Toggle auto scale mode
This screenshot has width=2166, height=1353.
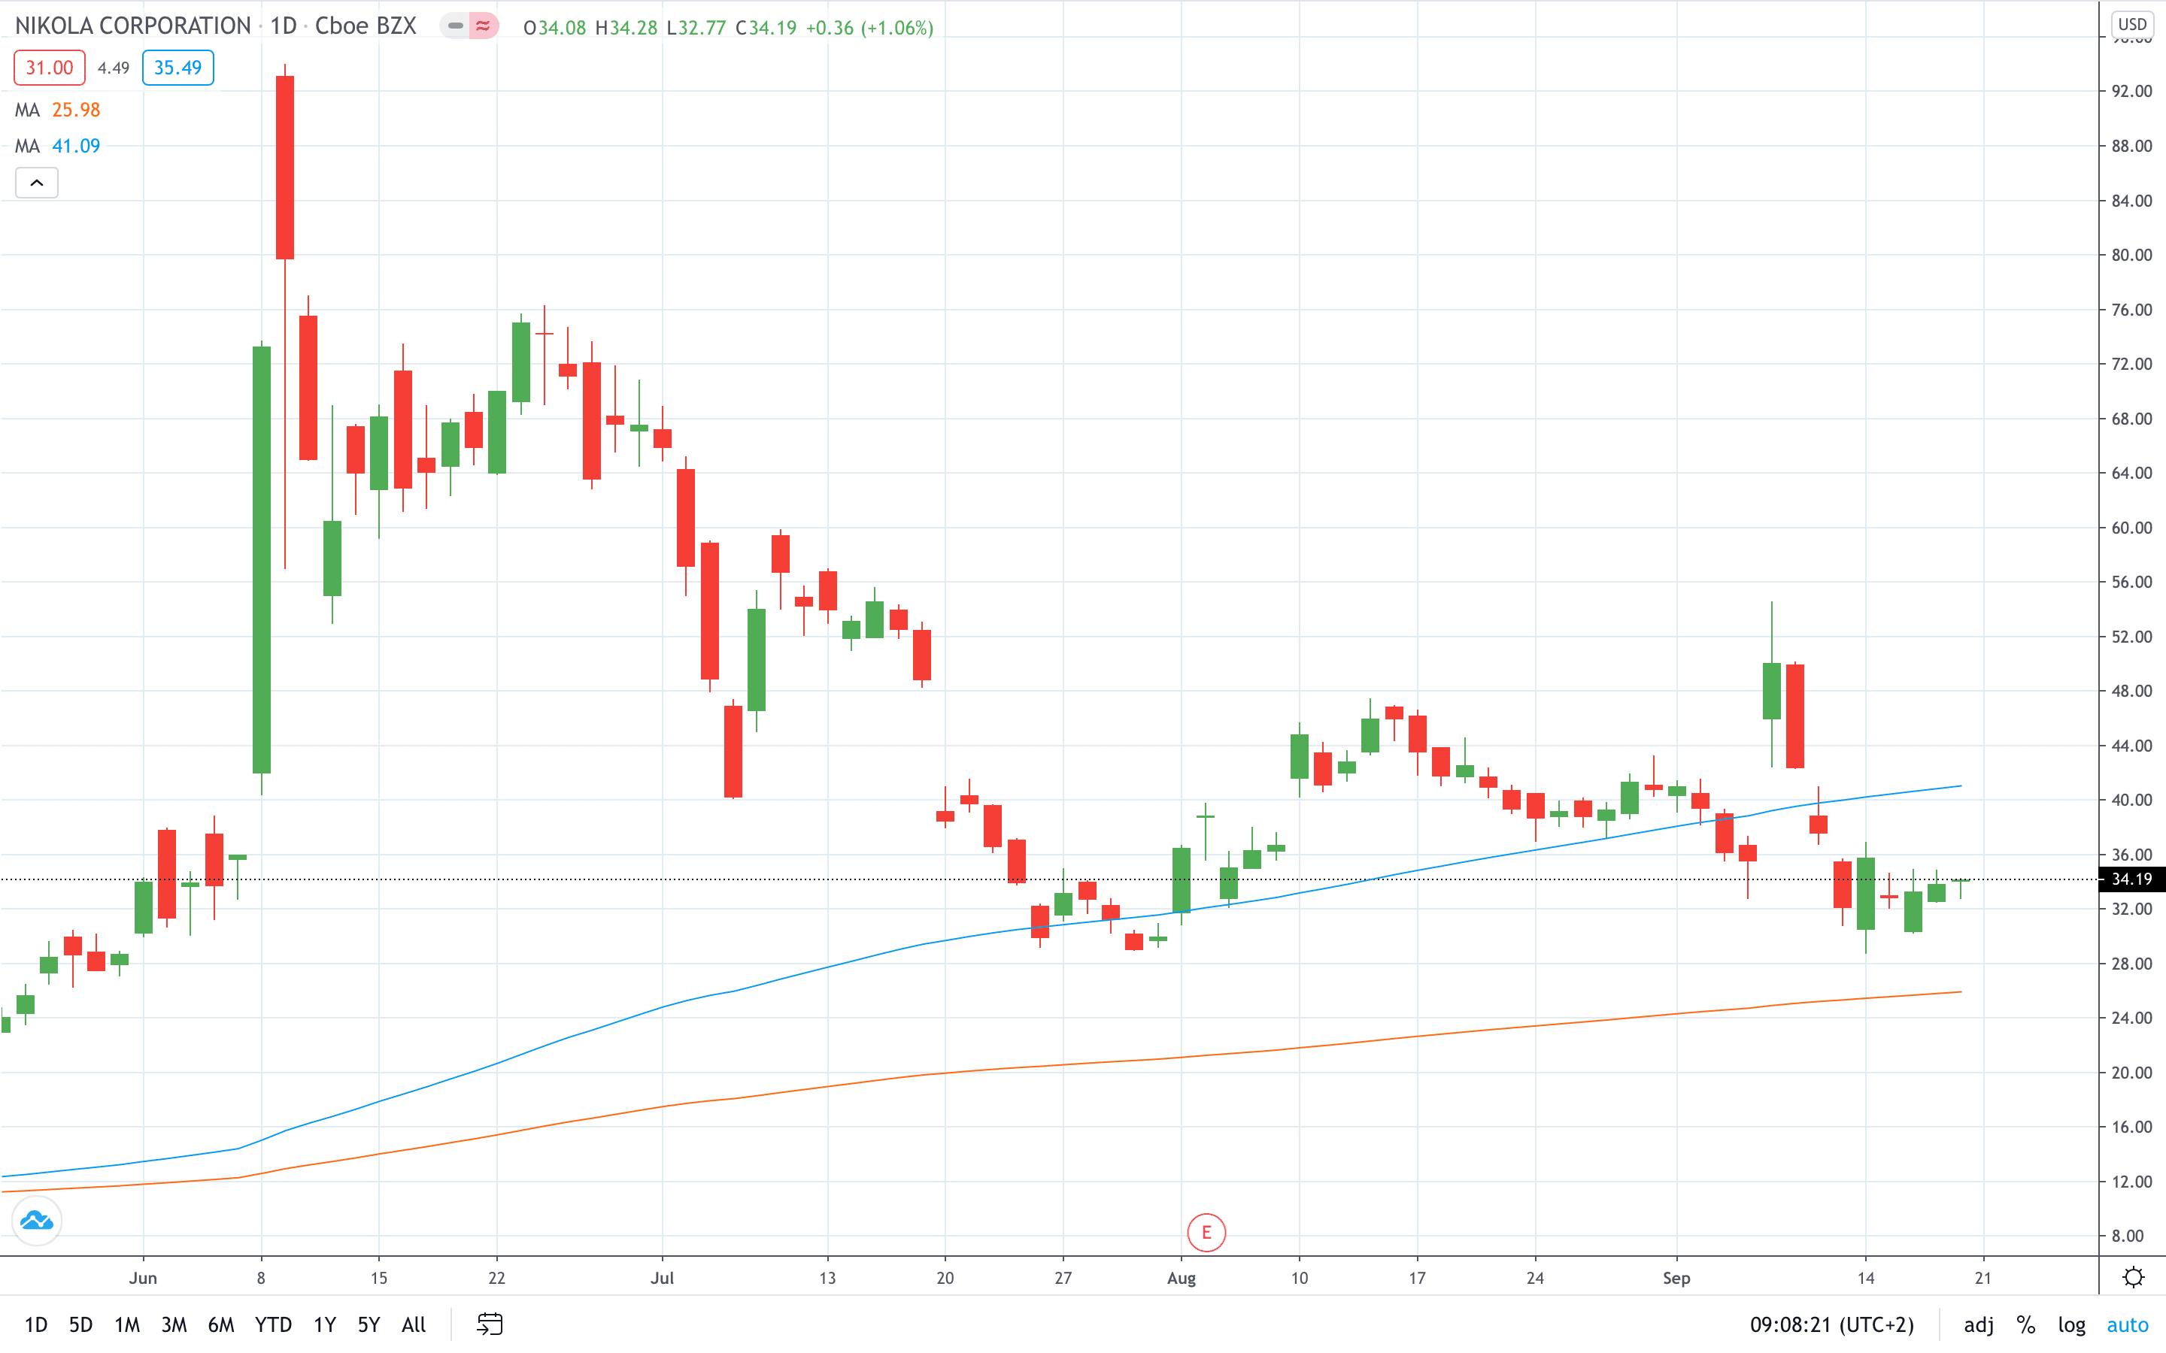2128,1324
